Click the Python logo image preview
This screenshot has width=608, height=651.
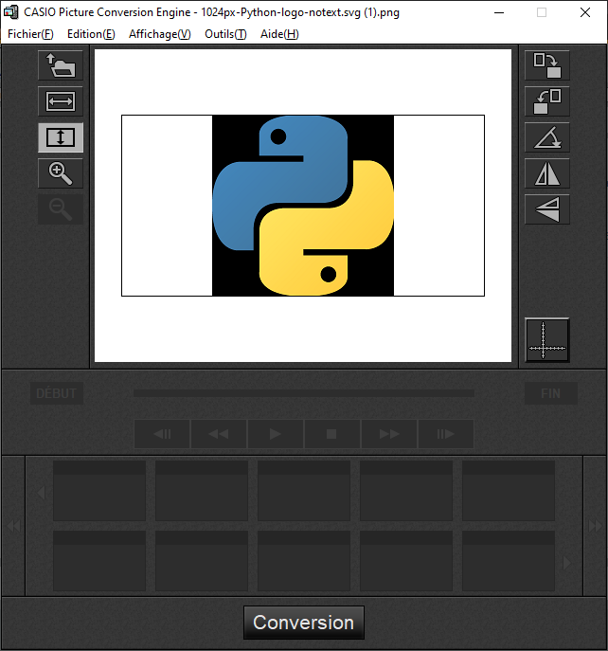303,206
